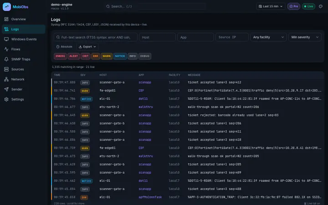The height and width of the screenshot is (205, 328).
Task: Sort by the HOST column header
Action: [103, 75]
